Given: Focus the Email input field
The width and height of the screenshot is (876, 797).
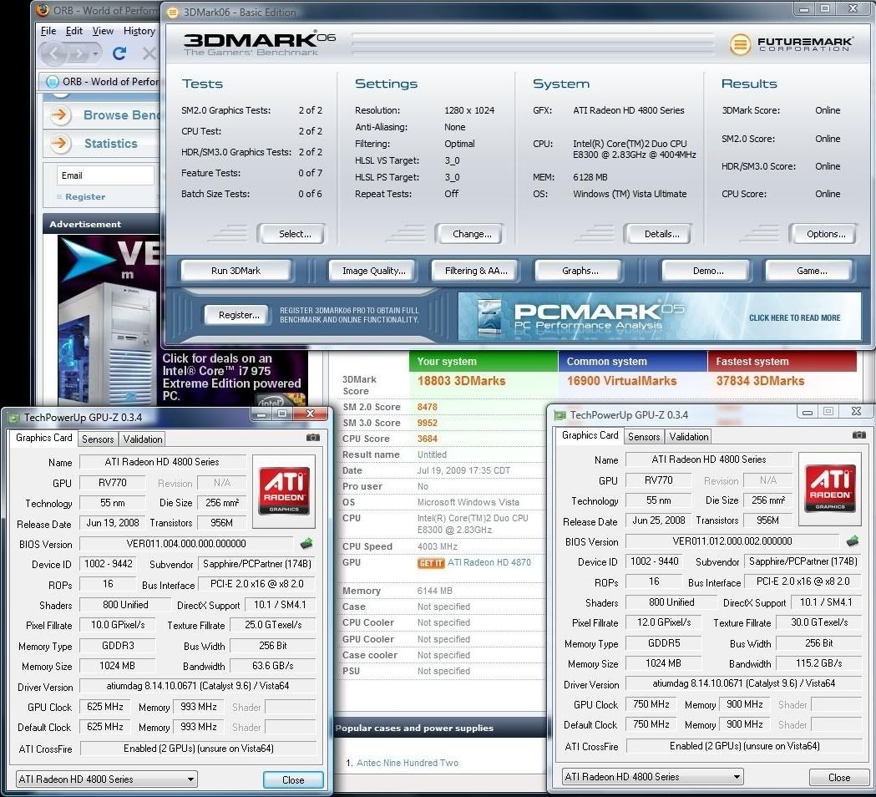Looking at the screenshot, I should click(105, 175).
